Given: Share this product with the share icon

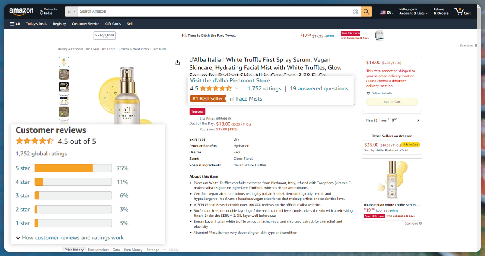Looking at the screenshot, I should (x=177, y=62).
